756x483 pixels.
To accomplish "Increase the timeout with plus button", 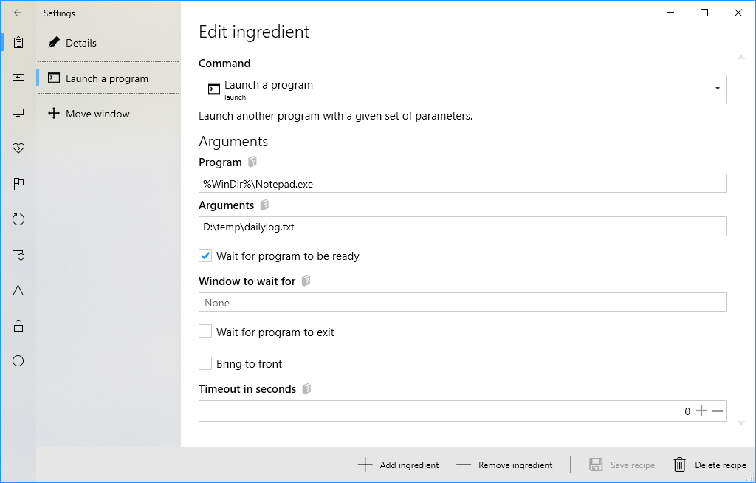I will tap(701, 411).
